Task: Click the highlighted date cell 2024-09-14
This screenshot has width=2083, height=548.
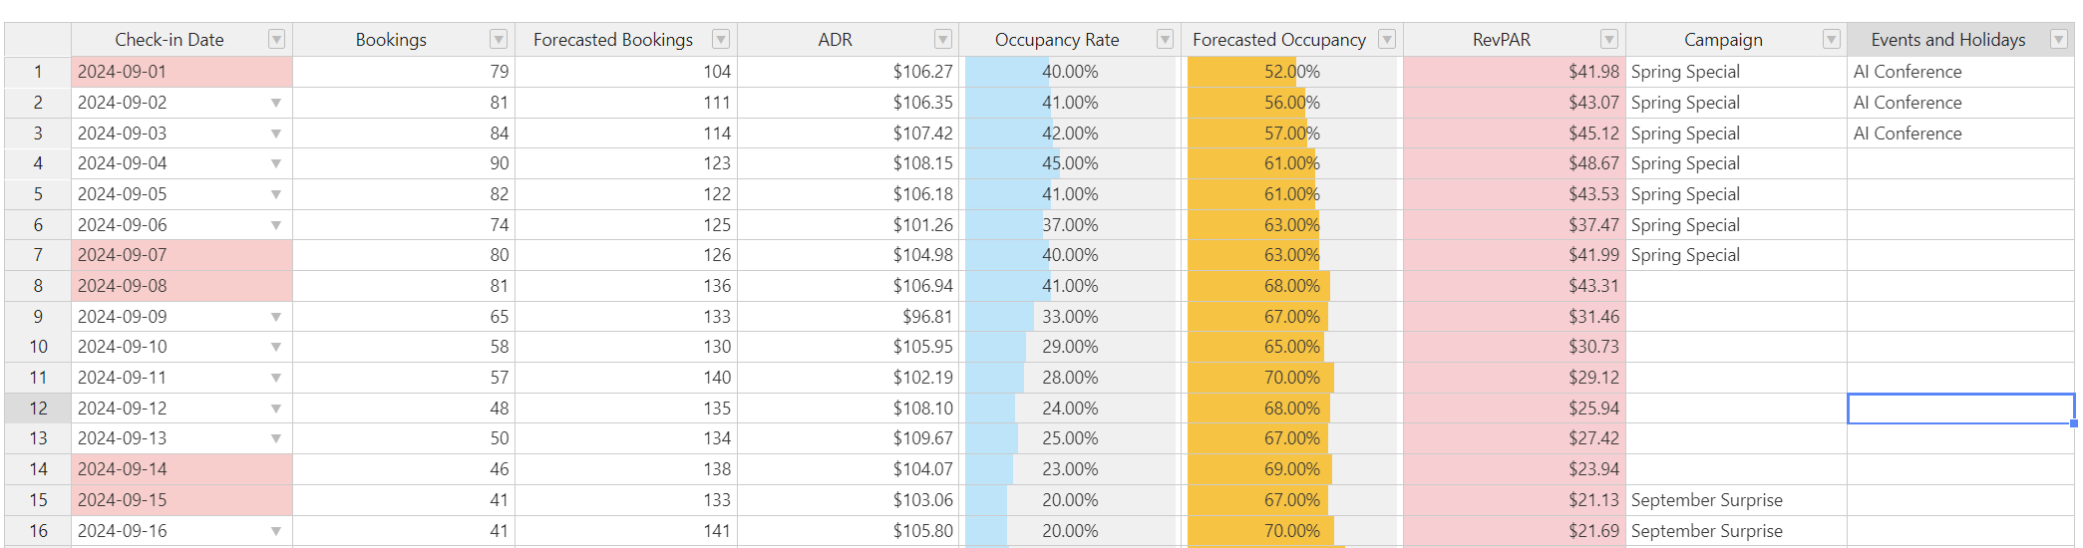Action: pyautogui.click(x=181, y=469)
